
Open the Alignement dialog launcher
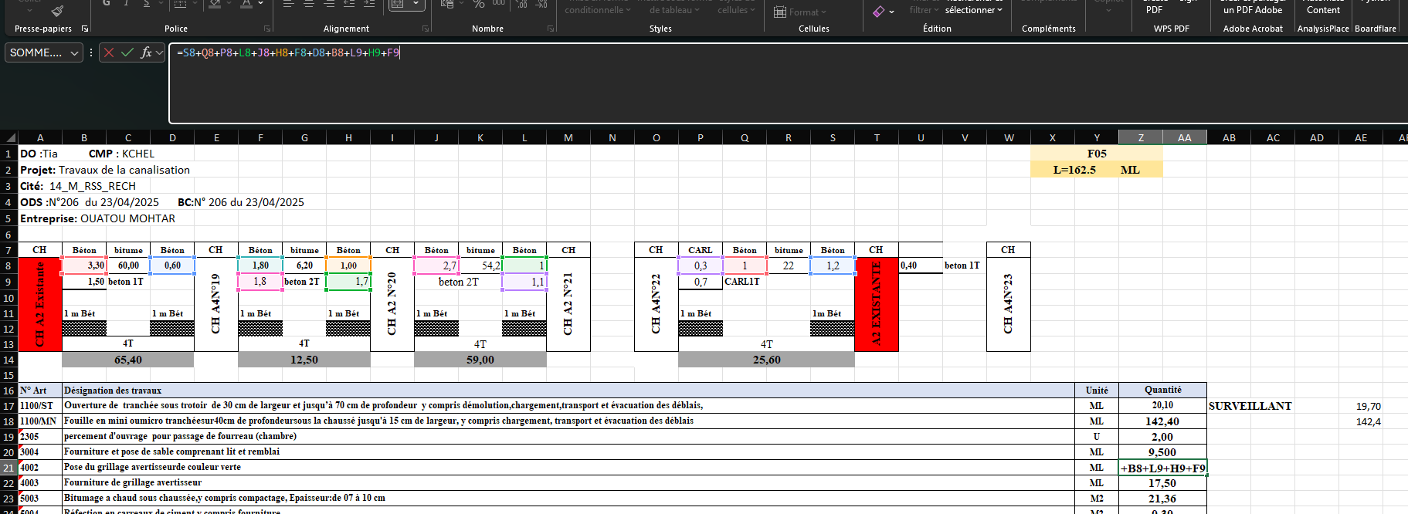(x=426, y=29)
